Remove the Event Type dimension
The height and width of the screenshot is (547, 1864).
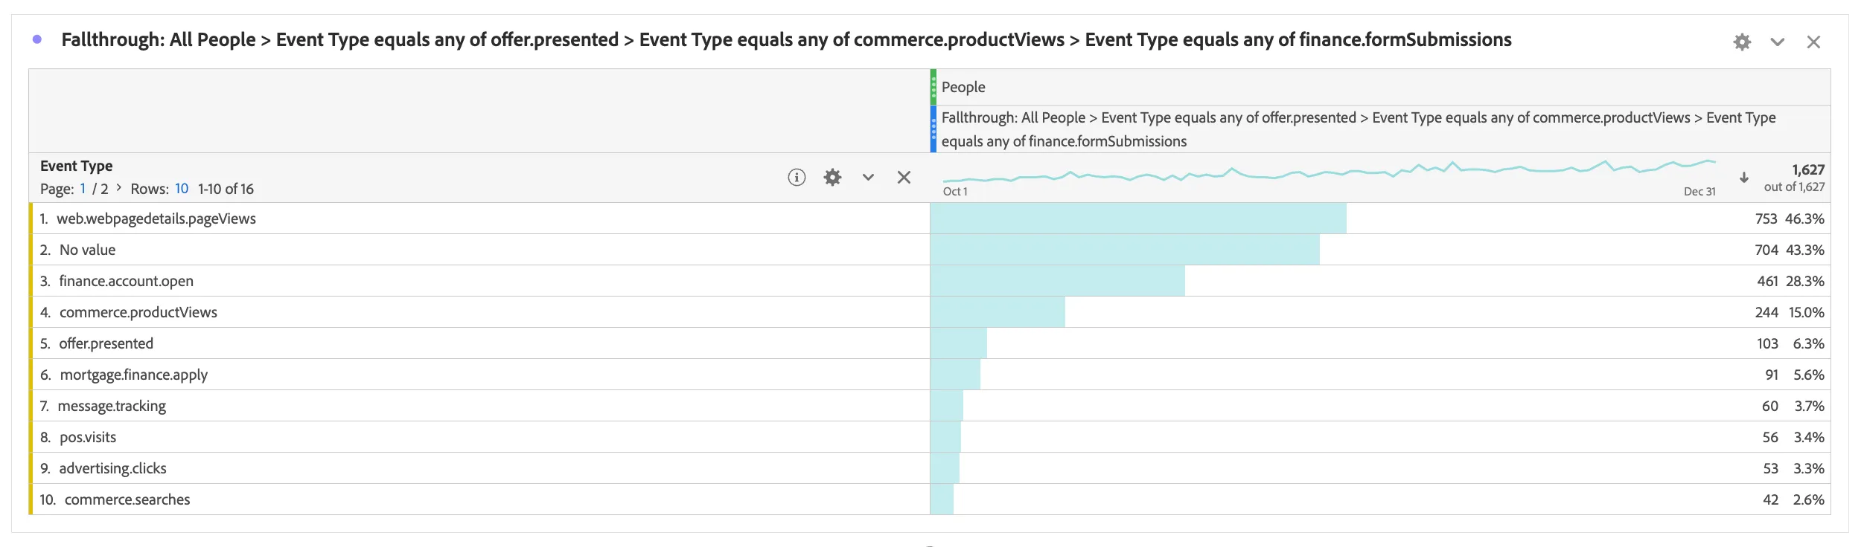click(904, 177)
